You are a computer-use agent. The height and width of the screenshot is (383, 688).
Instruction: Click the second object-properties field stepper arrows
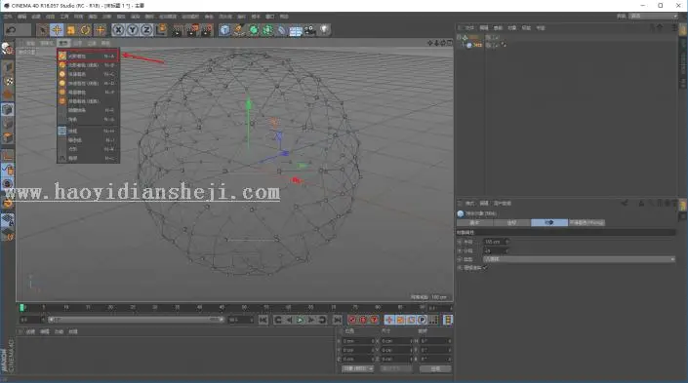pos(507,251)
